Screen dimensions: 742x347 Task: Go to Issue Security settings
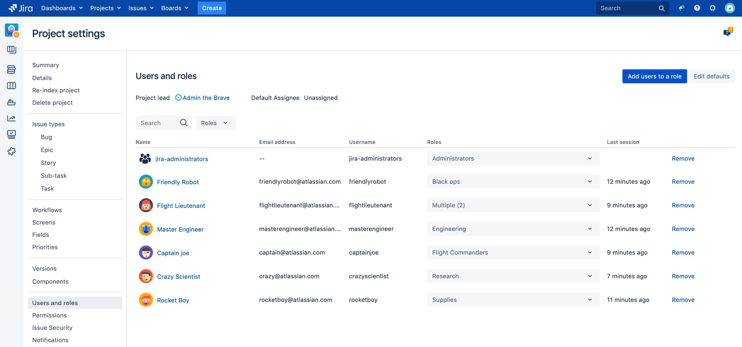(x=52, y=327)
